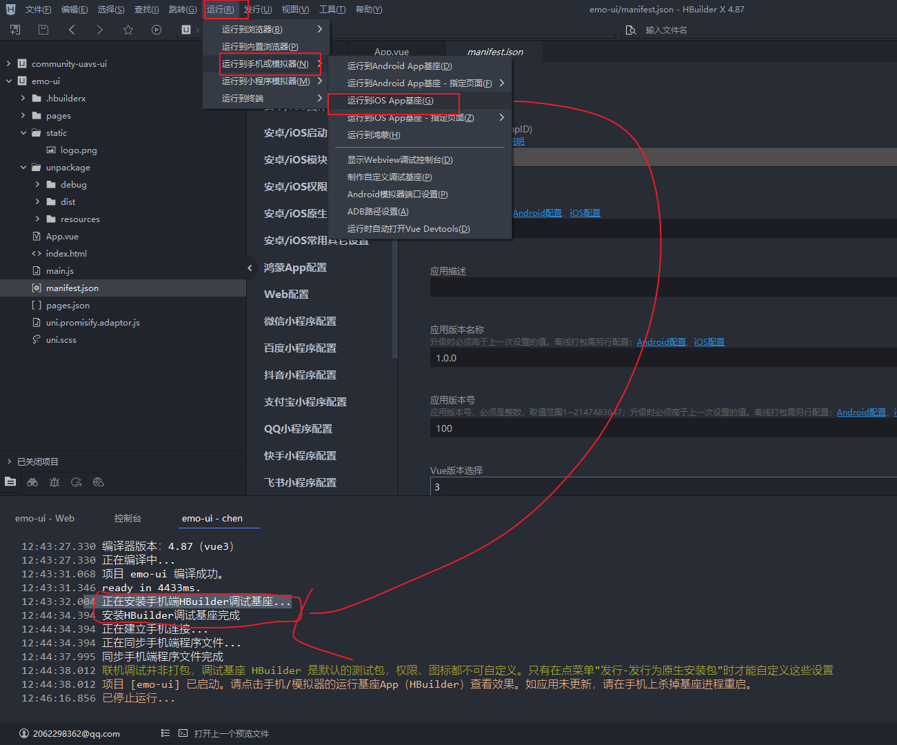This screenshot has height=745, width=897.
Task: Click the file search icon beside 输入文件名
Action: [x=630, y=30]
